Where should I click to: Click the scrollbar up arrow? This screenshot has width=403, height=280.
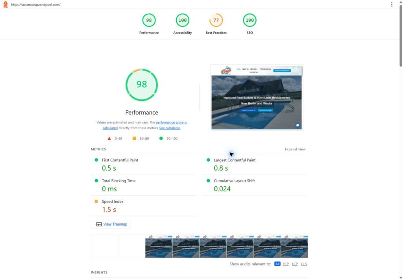(401, 2)
